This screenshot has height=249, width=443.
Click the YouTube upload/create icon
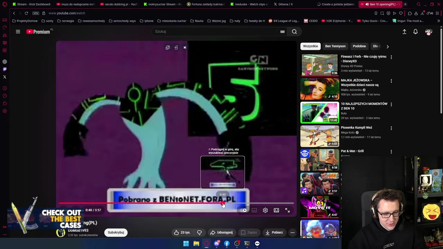(404, 31)
